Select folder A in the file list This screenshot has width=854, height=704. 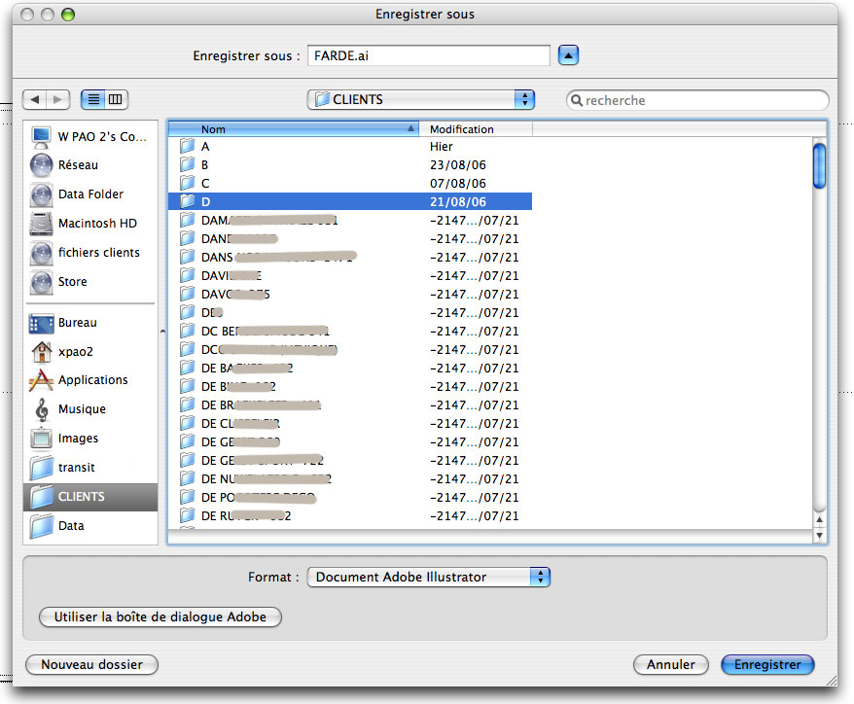(x=350, y=147)
